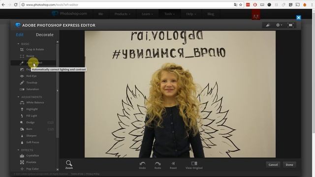Click the Cancel button
The image size is (315, 177).
click(273, 165)
